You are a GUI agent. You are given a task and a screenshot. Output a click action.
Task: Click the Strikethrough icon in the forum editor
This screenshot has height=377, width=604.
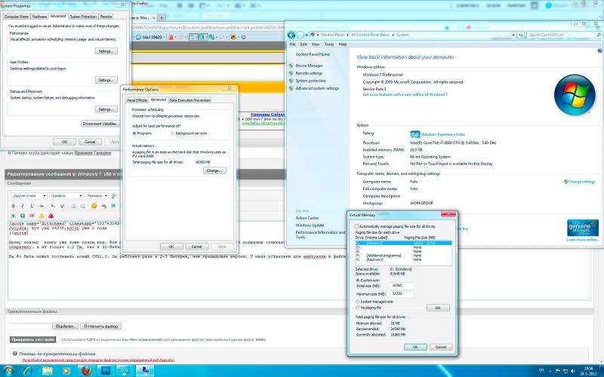pyautogui.click(x=42, y=206)
